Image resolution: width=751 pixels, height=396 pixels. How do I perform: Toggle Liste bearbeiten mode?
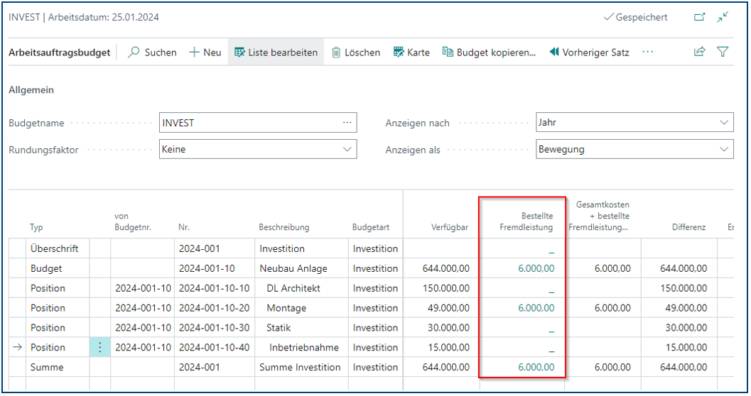(x=276, y=52)
